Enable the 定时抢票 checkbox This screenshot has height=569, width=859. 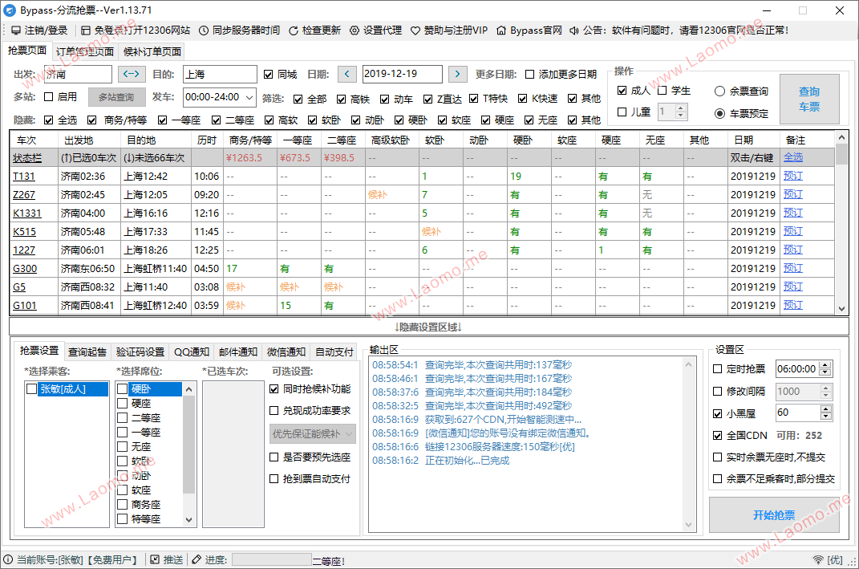[717, 369]
